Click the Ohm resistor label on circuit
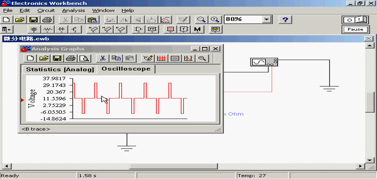This screenshot has height=179, width=377. (235, 114)
